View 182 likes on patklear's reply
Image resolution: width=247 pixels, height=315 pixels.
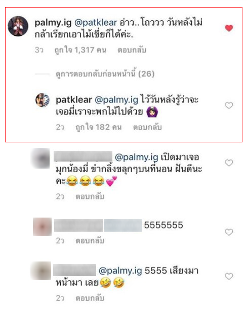point(99,127)
